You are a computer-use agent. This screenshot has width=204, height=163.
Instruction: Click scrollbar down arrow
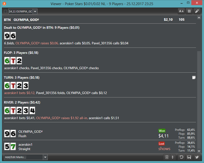(x=199, y=151)
